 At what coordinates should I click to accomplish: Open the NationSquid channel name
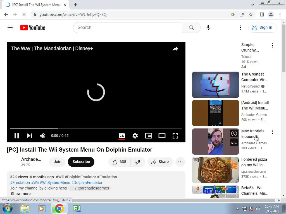pyautogui.click(x=250, y=86)
